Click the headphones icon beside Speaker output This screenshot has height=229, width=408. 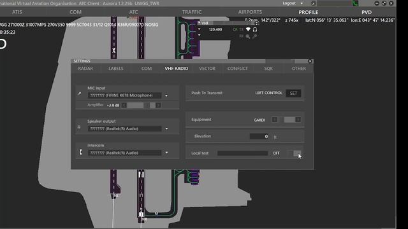pyautogui.click(x=79, y=127)
